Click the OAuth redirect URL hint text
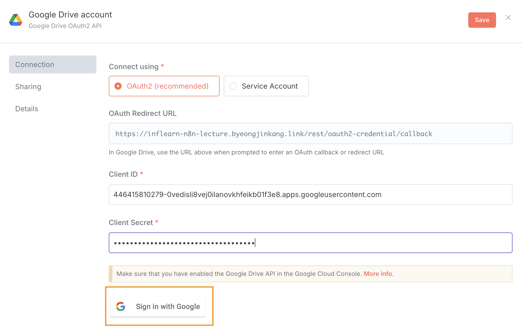The height and width of the screenshot is (336, 522). point(246,152)
